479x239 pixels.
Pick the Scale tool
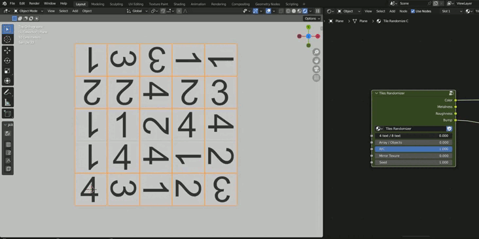[x=7, y=71]
